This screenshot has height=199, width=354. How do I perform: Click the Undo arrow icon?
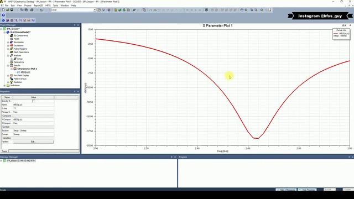(41, 10)
